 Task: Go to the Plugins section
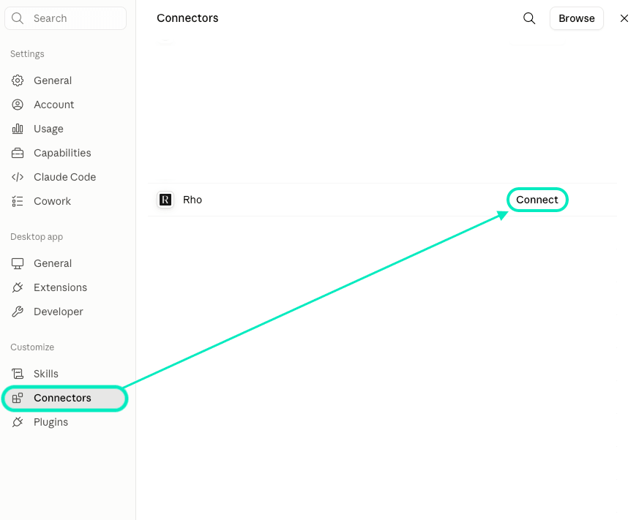click(x=65, y=422)
